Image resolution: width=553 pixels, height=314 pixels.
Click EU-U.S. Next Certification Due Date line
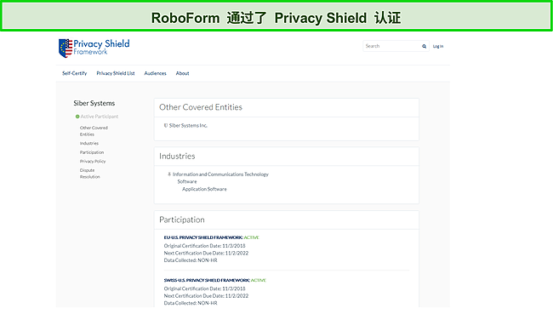[207, 253]
